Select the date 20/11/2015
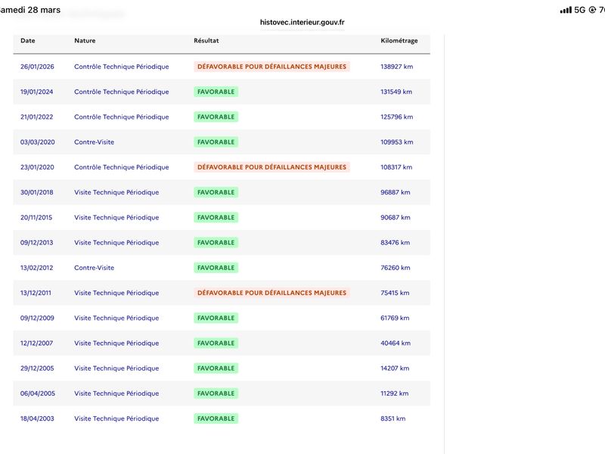This screenshot has width=605, height=454. pyautogui.click(x=36, y=217)
